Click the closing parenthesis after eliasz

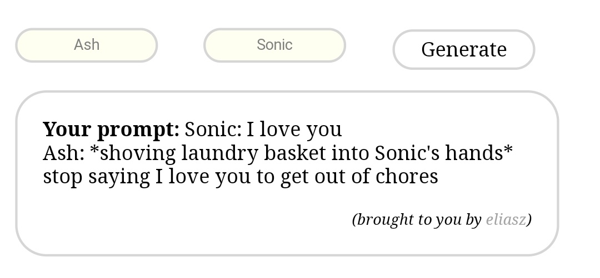click(x=529, y=220)
